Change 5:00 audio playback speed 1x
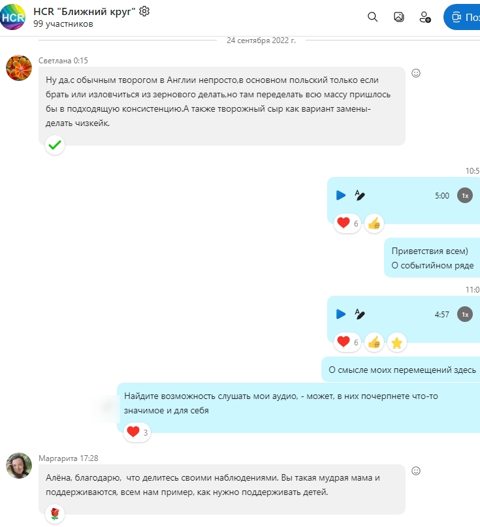 [465, 196]
